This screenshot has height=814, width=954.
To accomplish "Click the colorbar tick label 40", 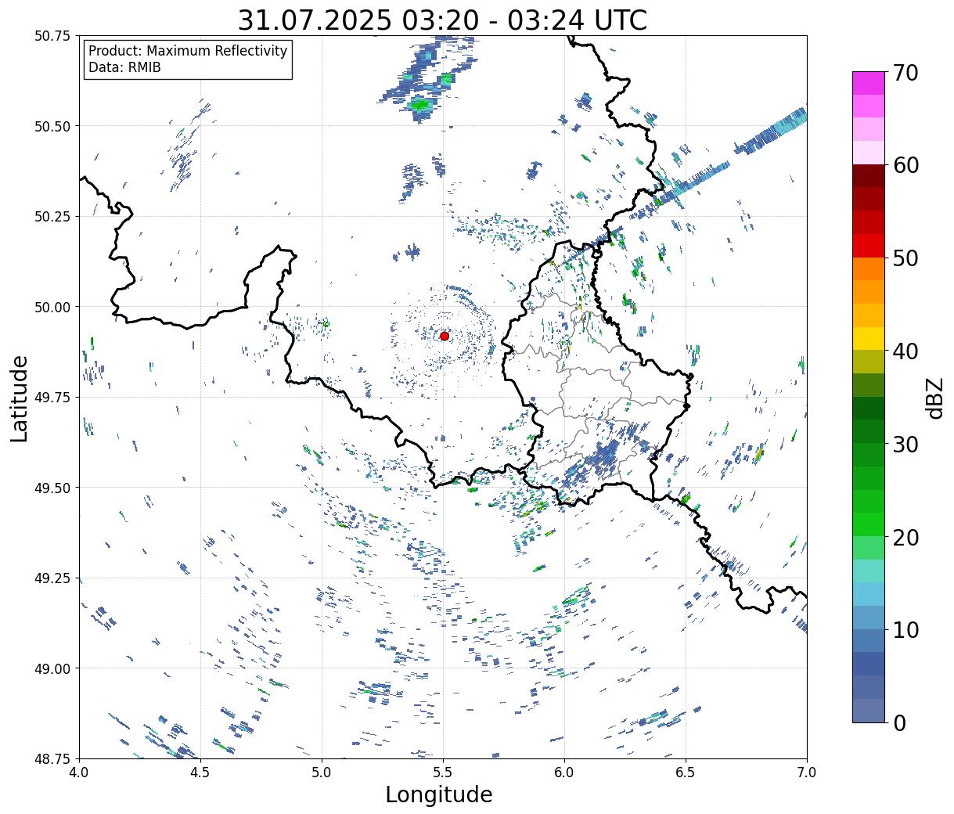I will [x=904, y=351].
